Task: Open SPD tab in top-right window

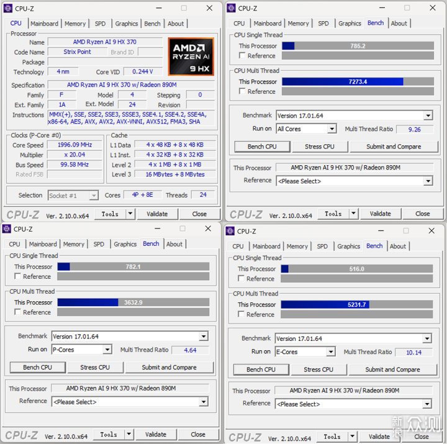Action: 323,23
